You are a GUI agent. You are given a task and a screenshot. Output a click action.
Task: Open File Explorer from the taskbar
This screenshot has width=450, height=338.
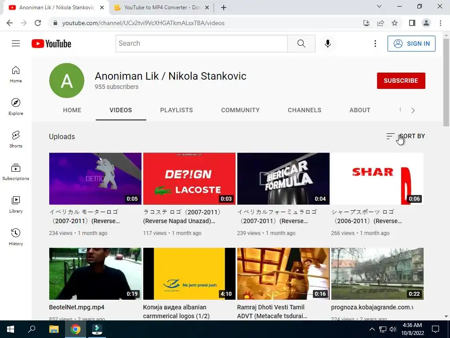click(x=54, y=329)
